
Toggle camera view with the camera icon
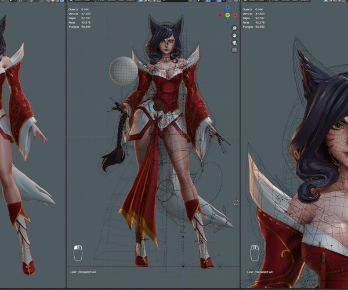234,43
